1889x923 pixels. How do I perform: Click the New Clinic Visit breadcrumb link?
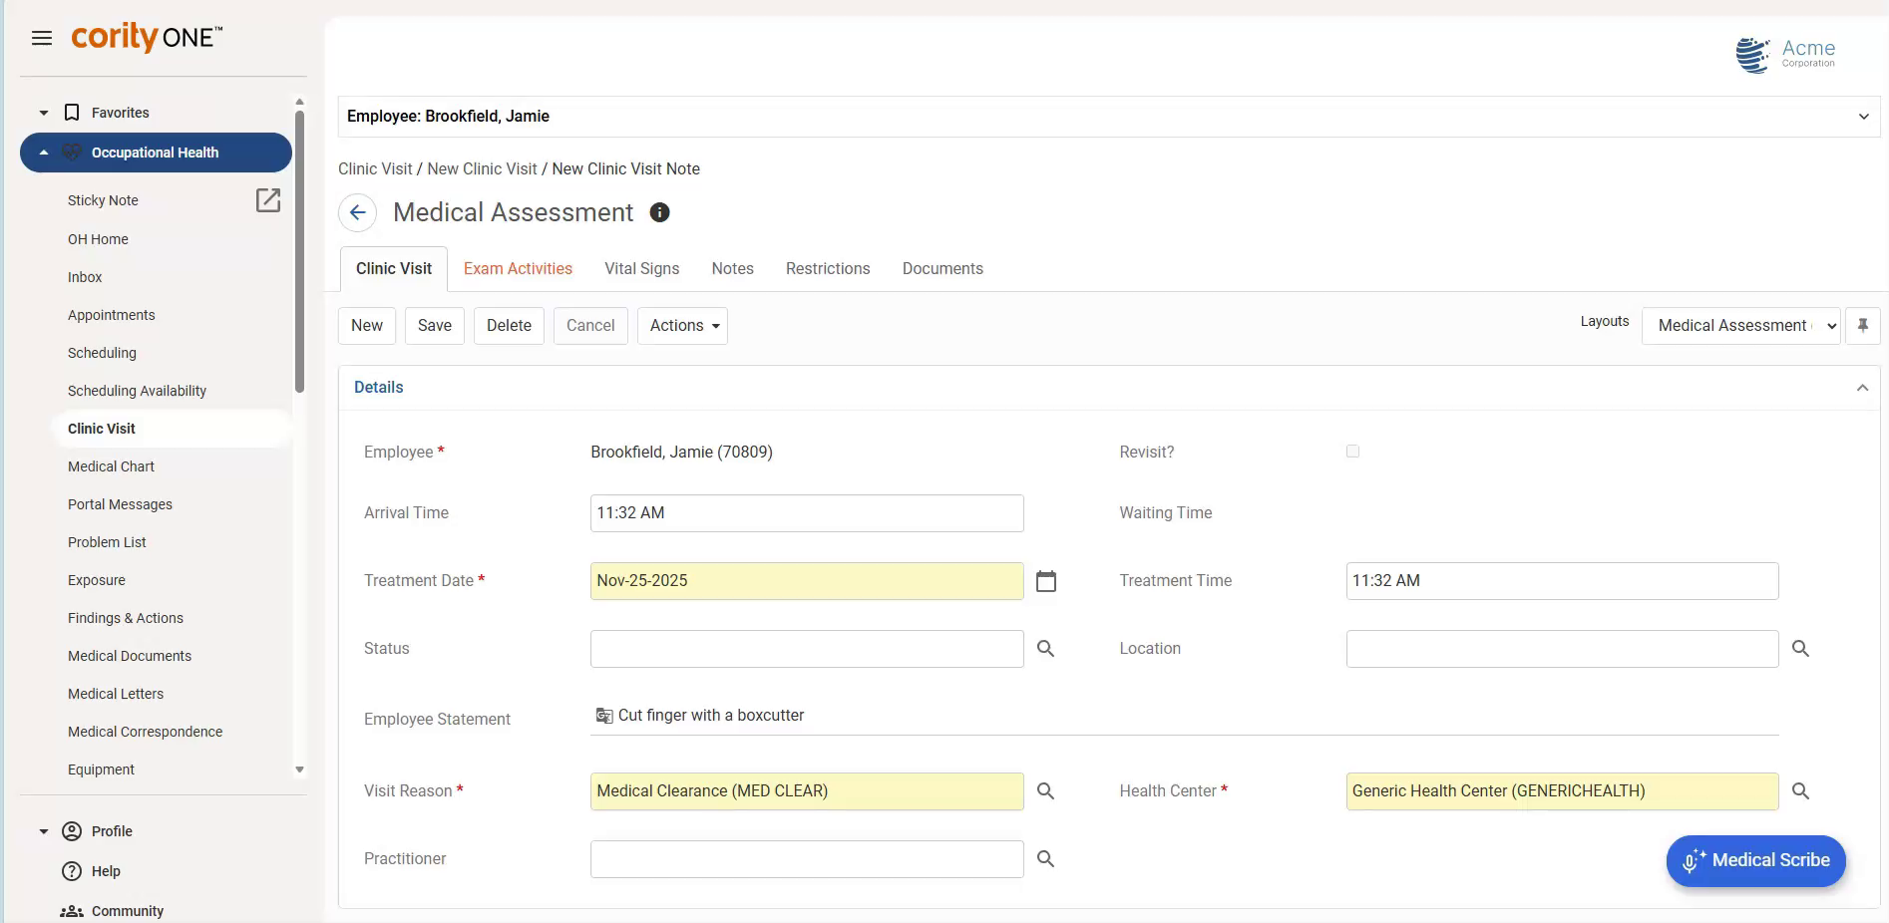click(x=483, y=168)
